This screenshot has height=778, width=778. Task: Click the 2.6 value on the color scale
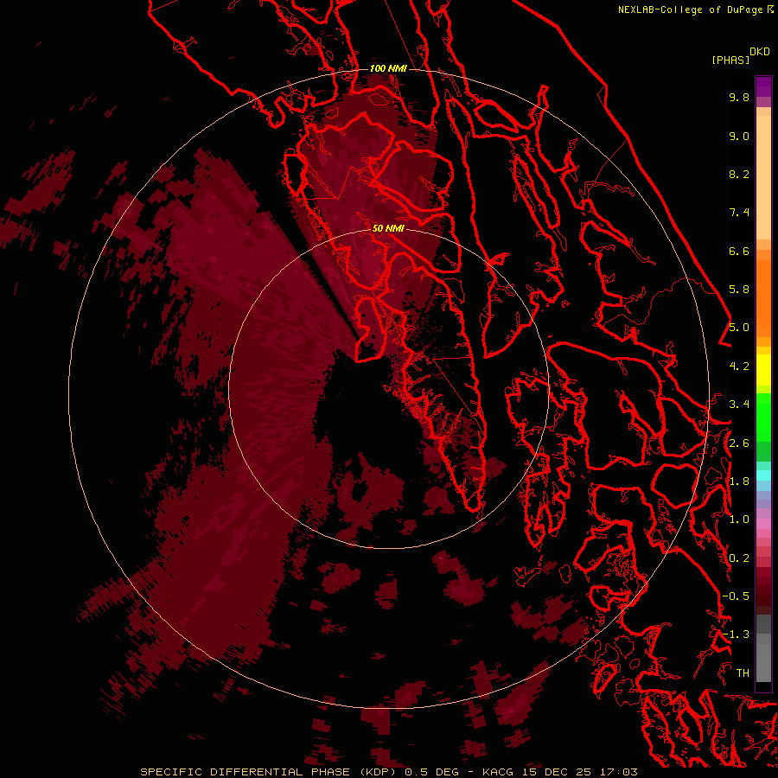739,443
